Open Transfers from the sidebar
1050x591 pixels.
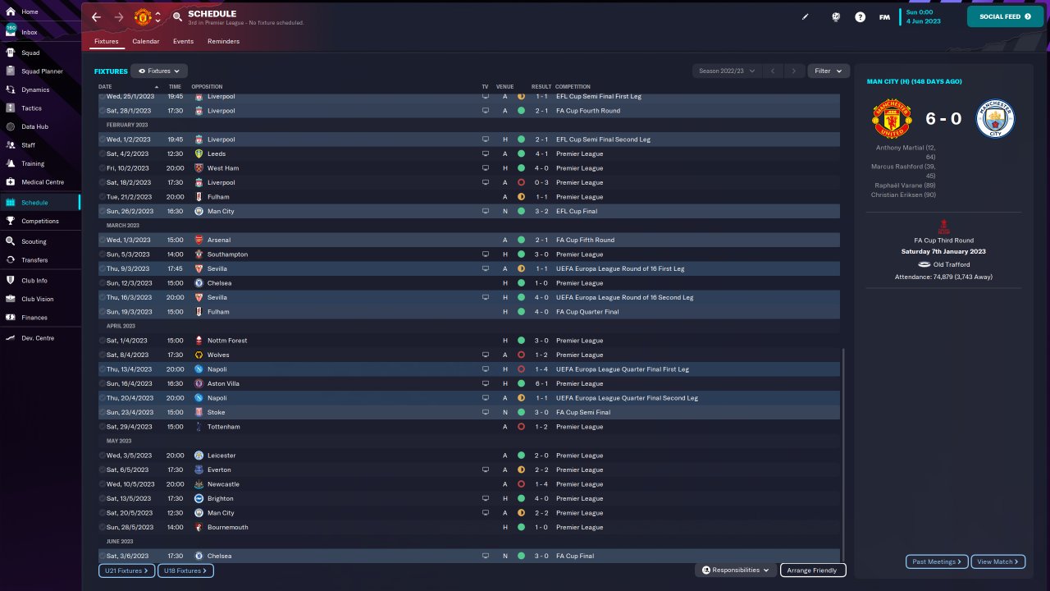tap(40, 260)
